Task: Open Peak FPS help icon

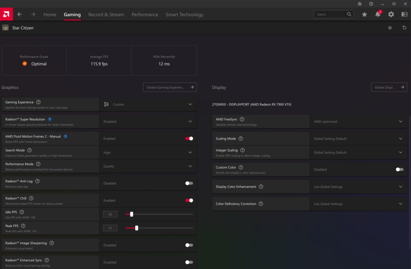Action: point(23,226)
